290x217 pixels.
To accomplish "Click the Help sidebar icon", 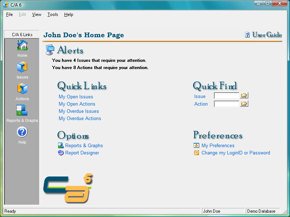I will point(22,132).
